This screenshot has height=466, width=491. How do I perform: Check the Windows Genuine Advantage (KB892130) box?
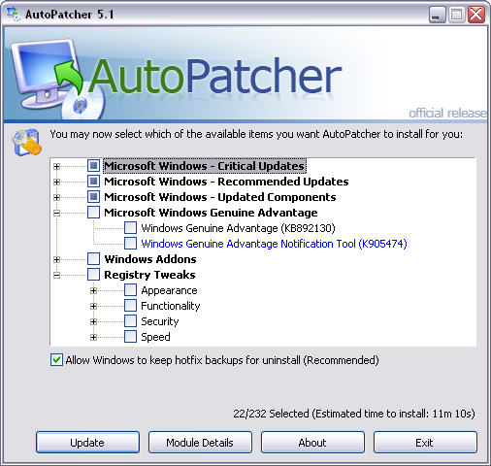[130, 228]
